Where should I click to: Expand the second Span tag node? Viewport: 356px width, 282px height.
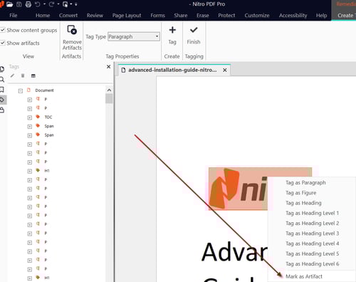pyautogui.click(x=30, y=135)
